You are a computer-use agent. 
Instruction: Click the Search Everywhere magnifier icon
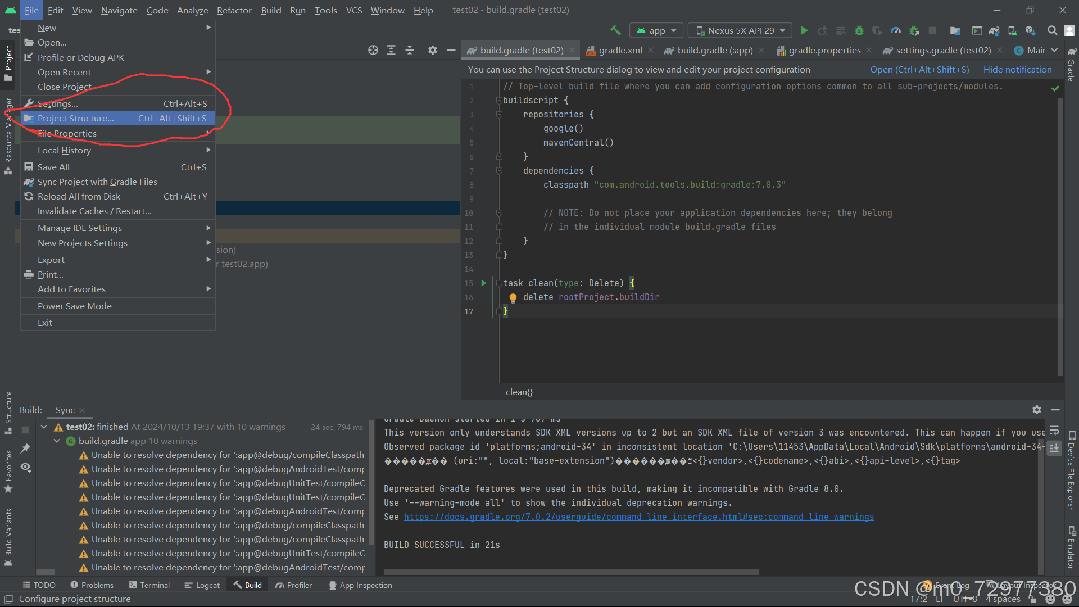1052,30
